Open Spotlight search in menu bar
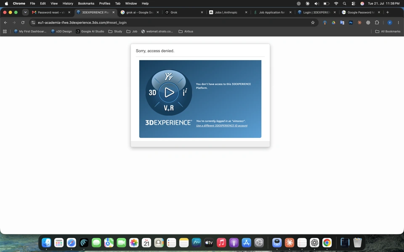Screen dimensions: 404x252 (345, 4)
